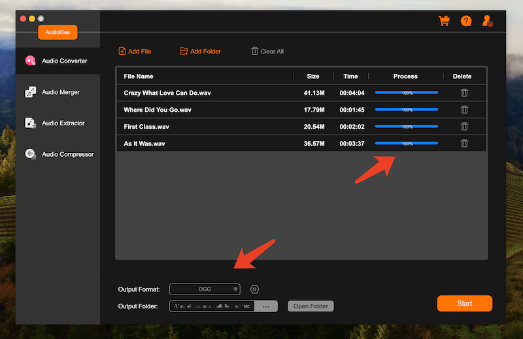Open the help question mark icon
Screen dimensions: 523x339
tap(465, 21)
